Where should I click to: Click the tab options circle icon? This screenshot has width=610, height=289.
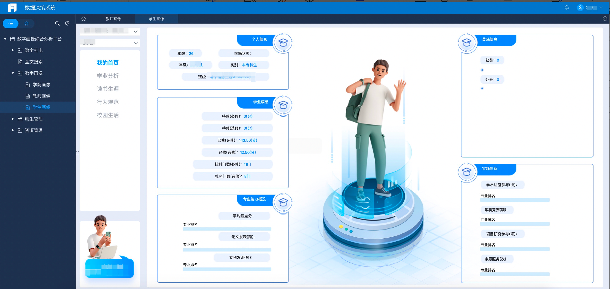[x=605, y=19]
